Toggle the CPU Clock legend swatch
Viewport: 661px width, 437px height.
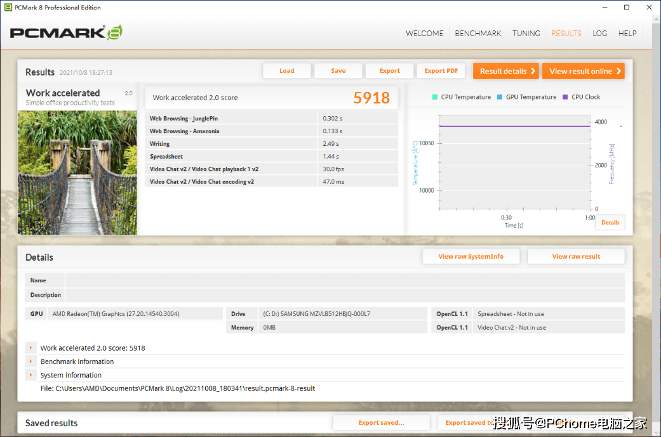click(565, 97)
